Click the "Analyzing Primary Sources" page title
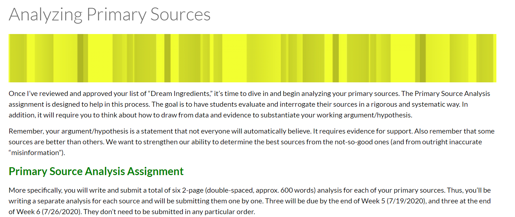 (110, 15)
